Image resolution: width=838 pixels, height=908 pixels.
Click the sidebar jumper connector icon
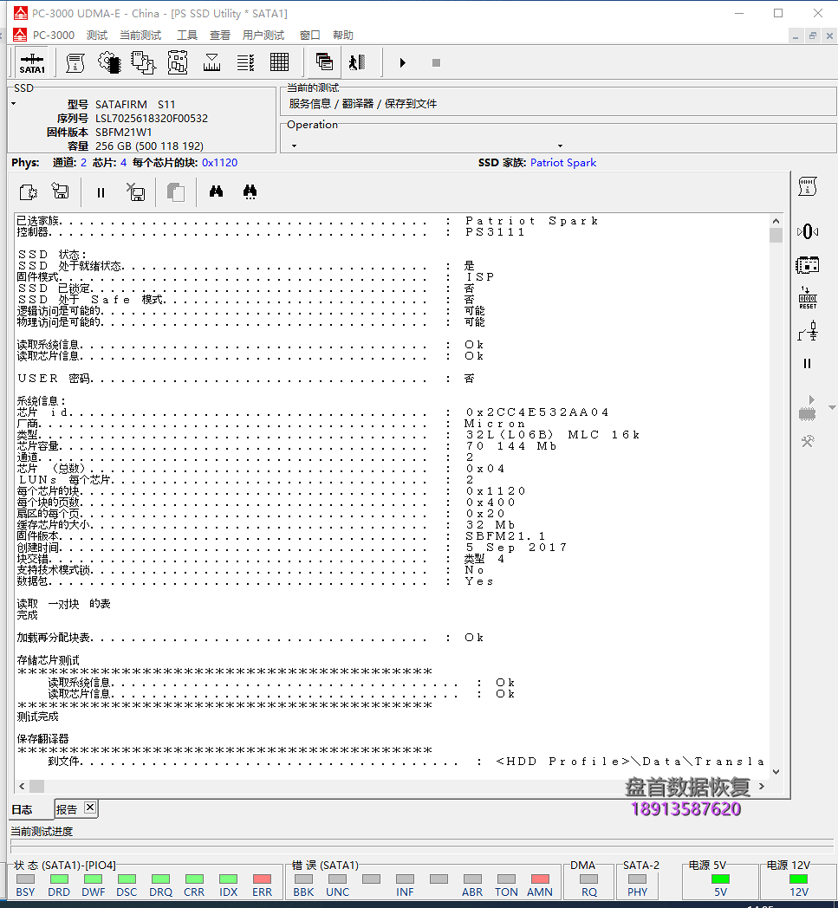coord(808,331)
